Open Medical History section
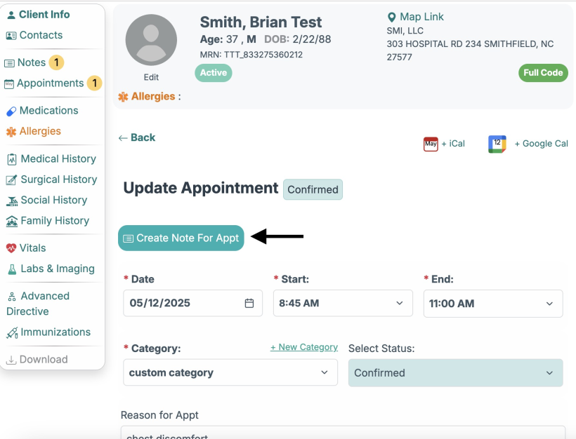The image size is (576, 439). tap(58, 159)
